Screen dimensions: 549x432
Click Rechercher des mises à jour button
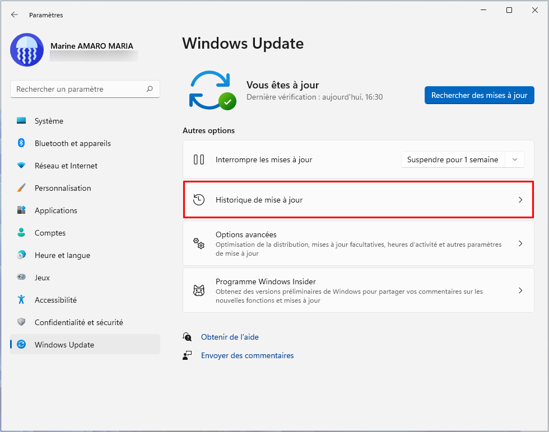480,95
